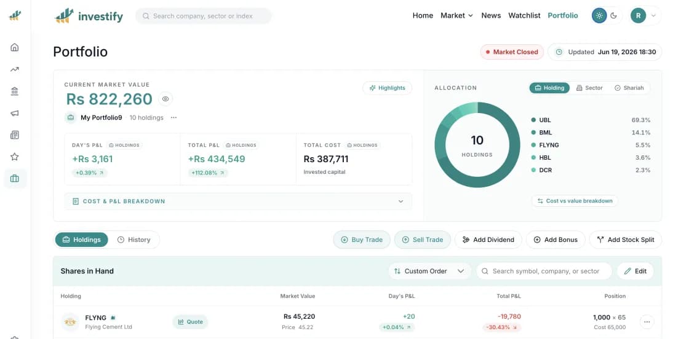Viewport: 689px width, 339px height.
Task: Click Day's P&L +0.39% badge
Action: [x=90, y=173]
